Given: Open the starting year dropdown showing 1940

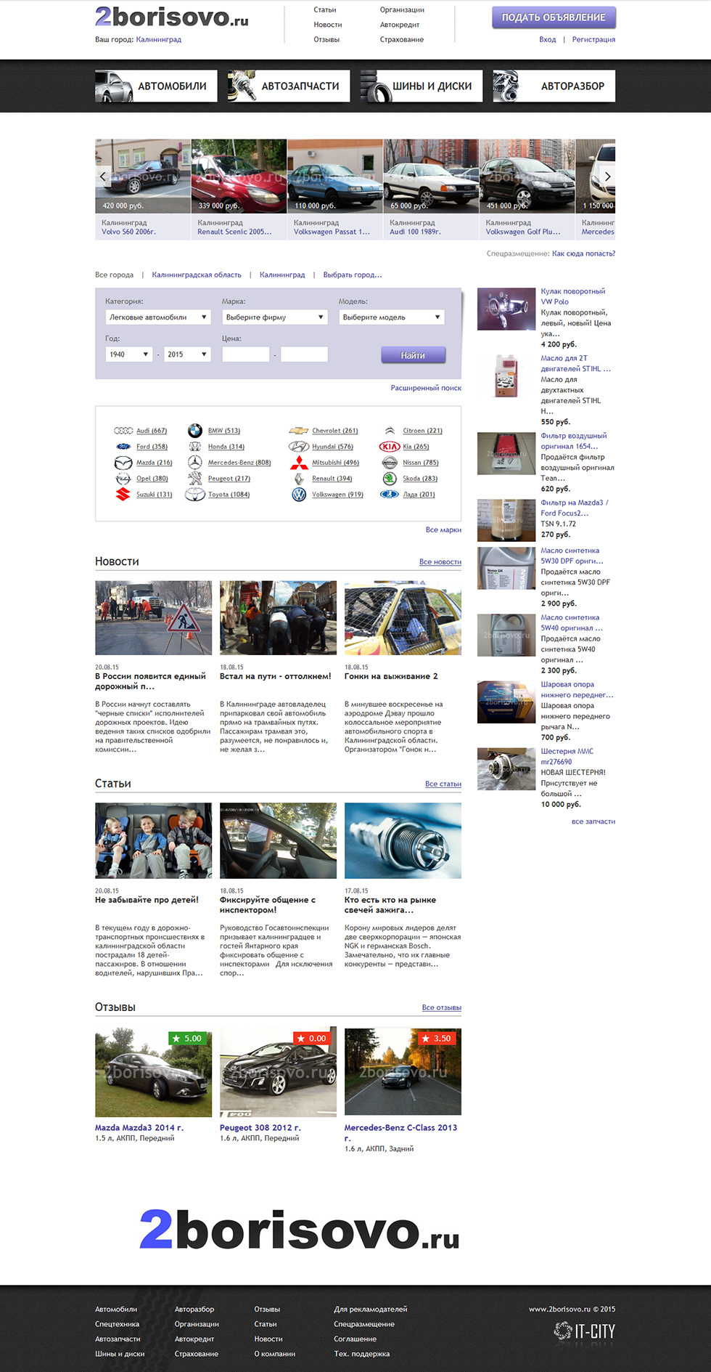Looking at the screenshot, I should pos(129,354).
